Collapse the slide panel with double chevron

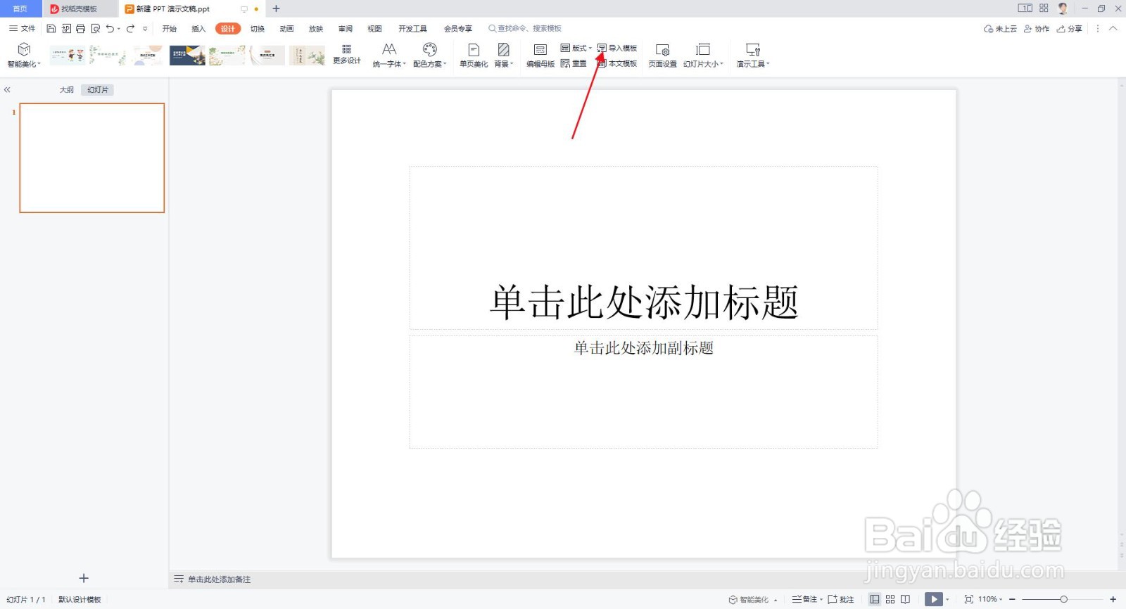7,90
